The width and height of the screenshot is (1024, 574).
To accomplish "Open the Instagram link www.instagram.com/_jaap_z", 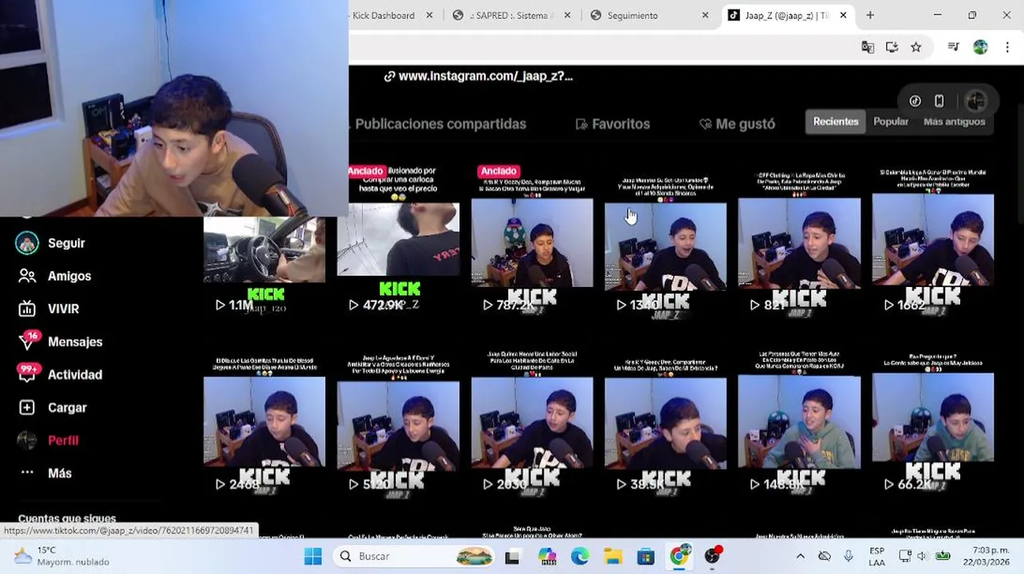I will (478, 77).
